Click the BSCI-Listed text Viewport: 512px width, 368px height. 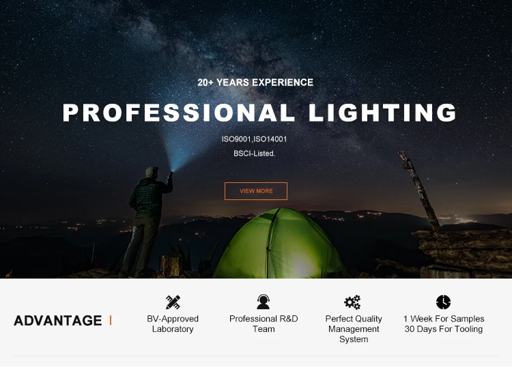click(255, 154)
